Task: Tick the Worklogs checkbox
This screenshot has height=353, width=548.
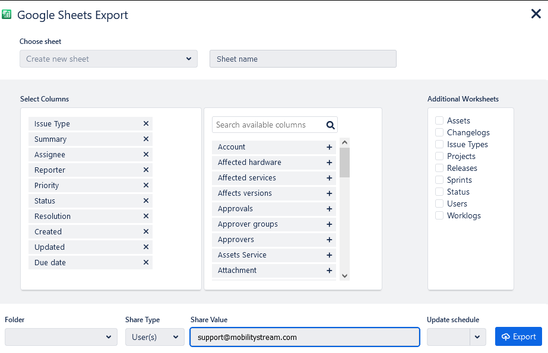Action: (439, 215)
